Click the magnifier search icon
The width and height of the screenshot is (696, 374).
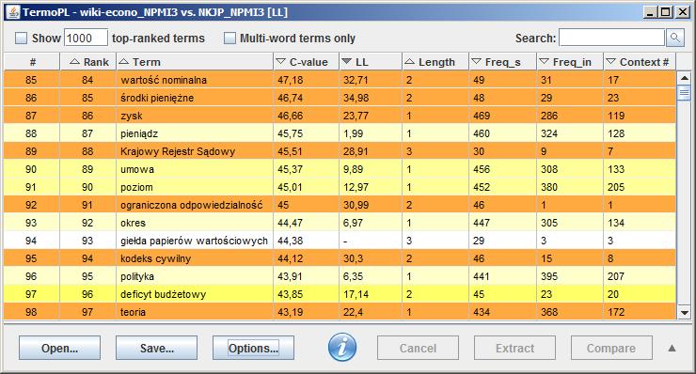click(675, 38)
